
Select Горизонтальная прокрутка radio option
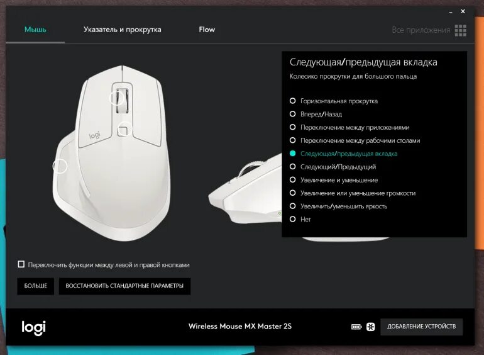coord(334,101)
